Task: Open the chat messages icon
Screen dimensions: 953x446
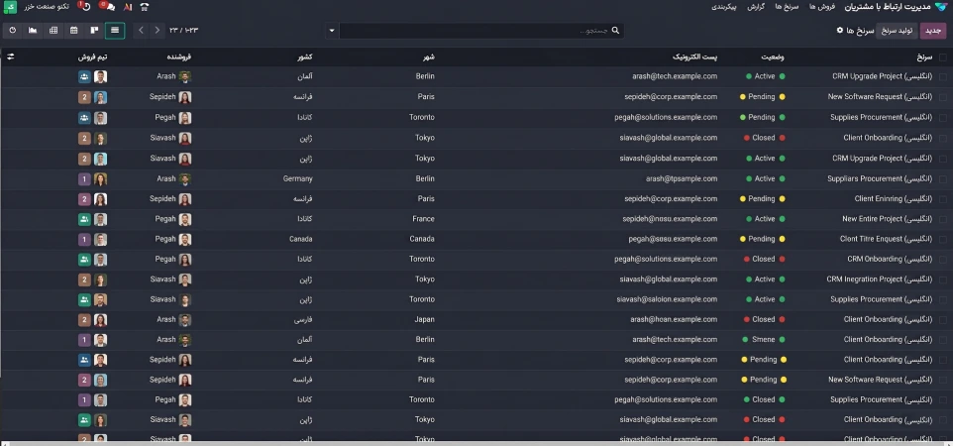Action: (x=109, y=7)
